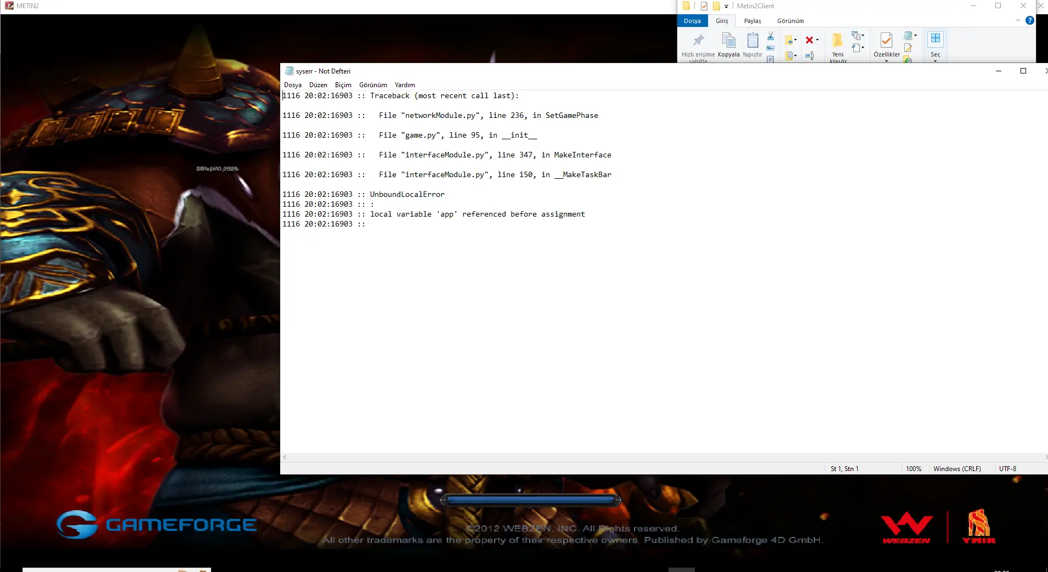Click the properties checkmark in Explorer quick access toolbar
The width and height of the screenshot is (1048, 572).
(x=704, y=6)
